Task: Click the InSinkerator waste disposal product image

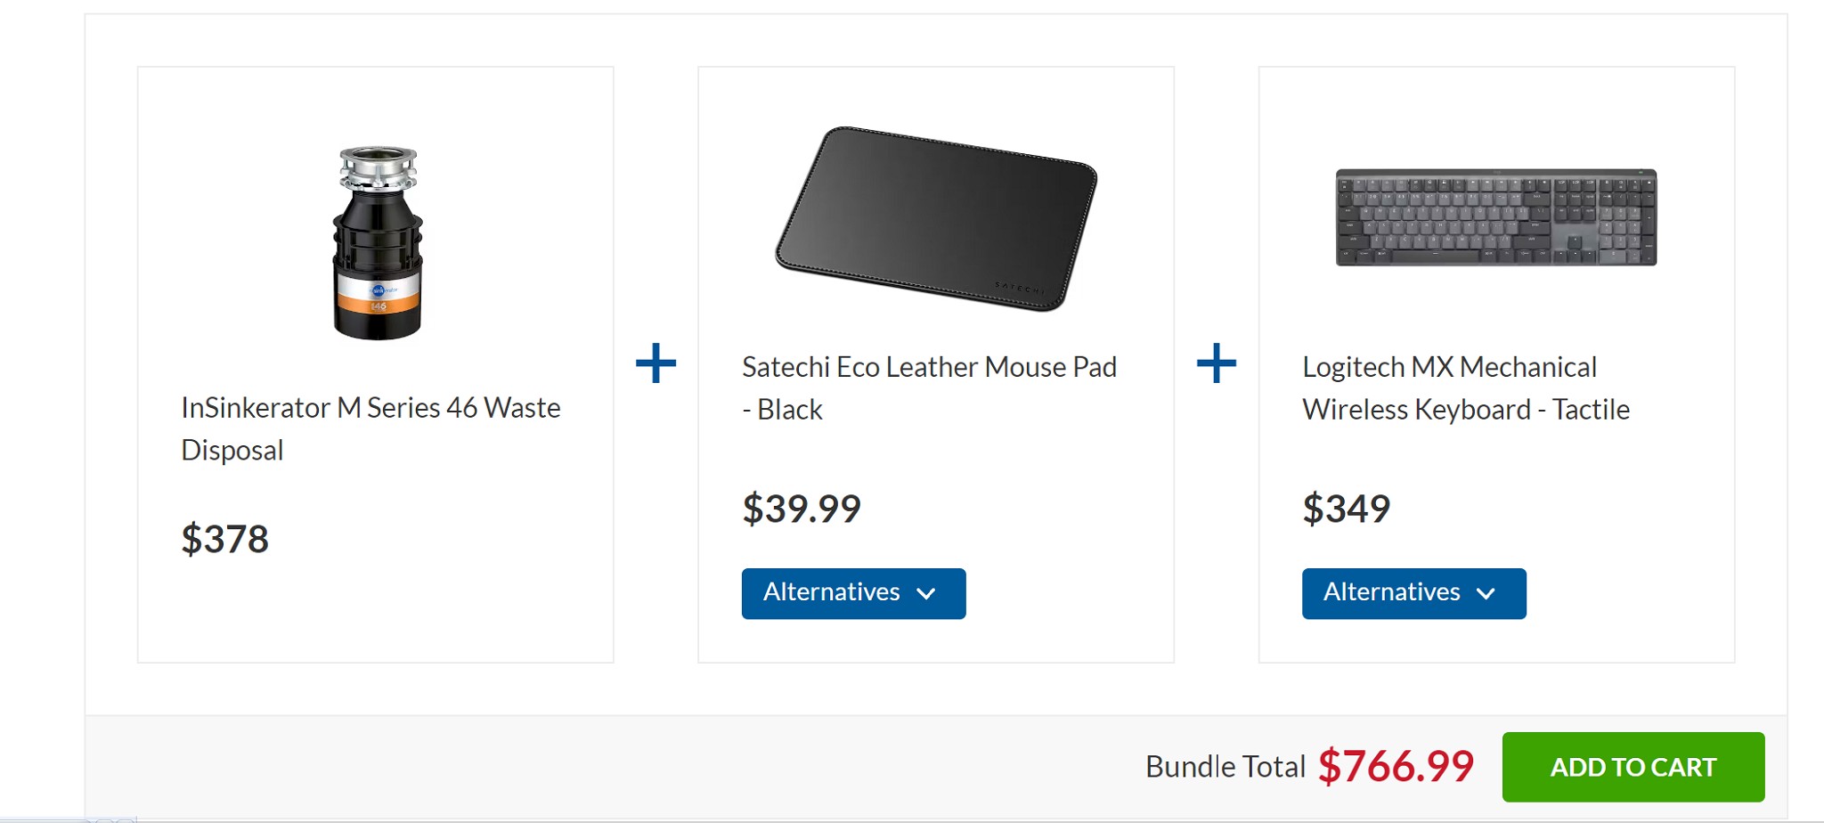Action: [x=377, y=242]
